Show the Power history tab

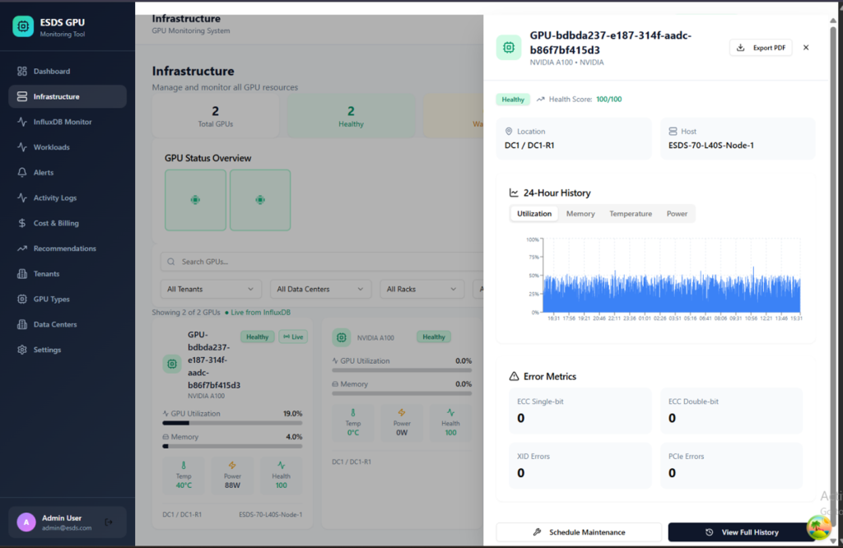[677, 214]
